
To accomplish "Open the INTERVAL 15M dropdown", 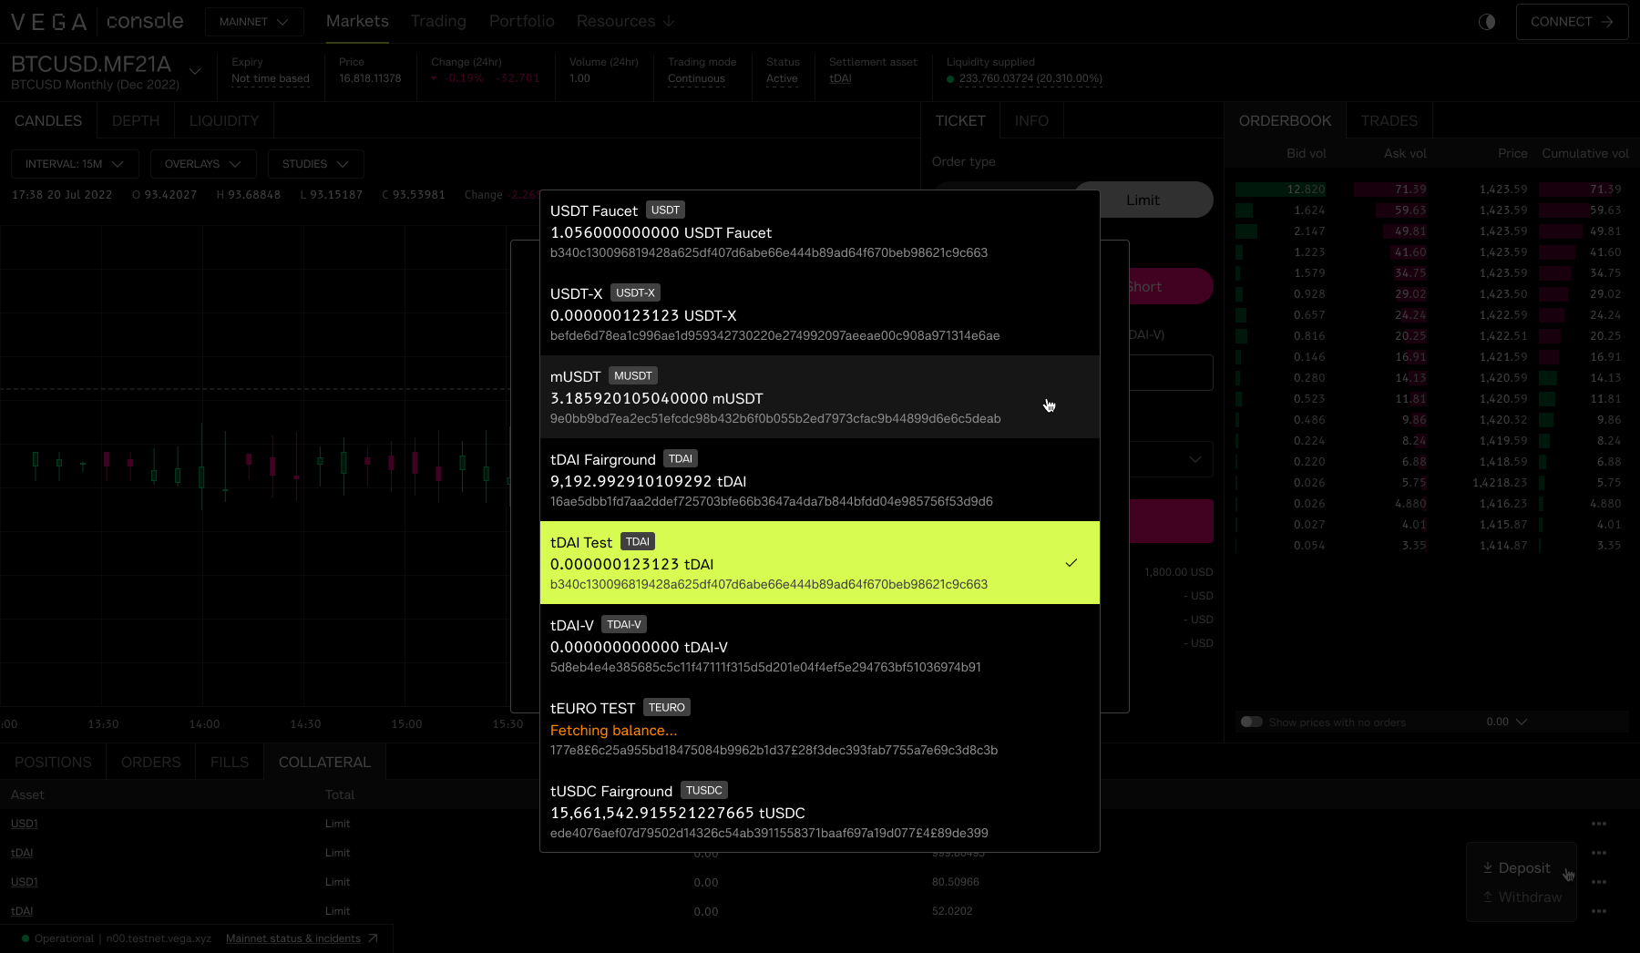I will 74,164.
